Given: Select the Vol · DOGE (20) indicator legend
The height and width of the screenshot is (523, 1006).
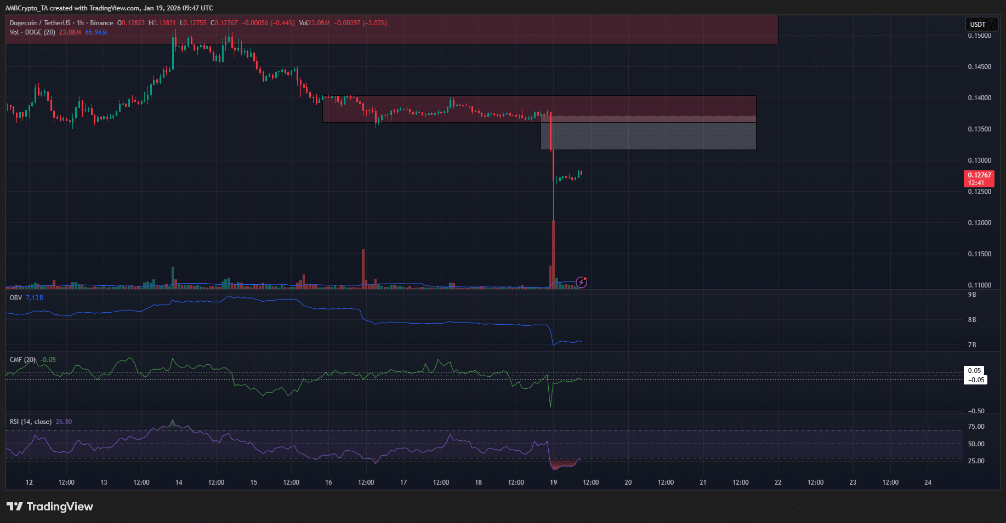Looking at the screenshot, I should click(32, 32).
